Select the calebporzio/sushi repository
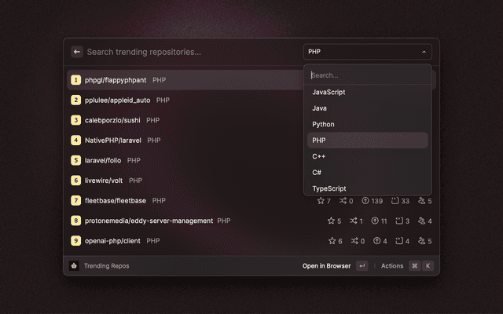Viewport: 503px width, 314px height. point(114,120)
